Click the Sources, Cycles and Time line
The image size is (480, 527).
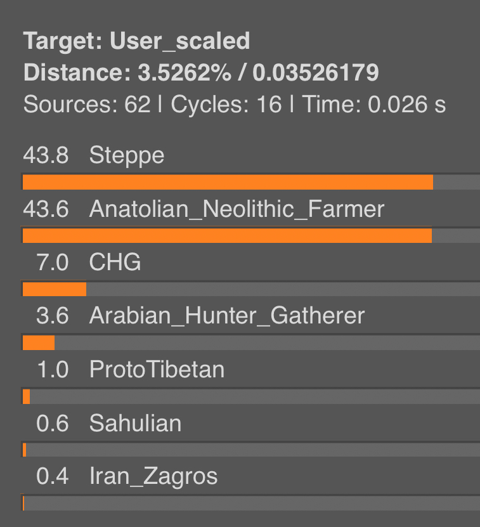tap(235, 104)
